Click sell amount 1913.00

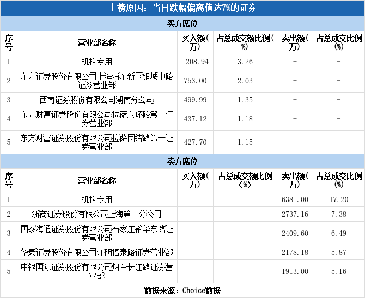295,271
